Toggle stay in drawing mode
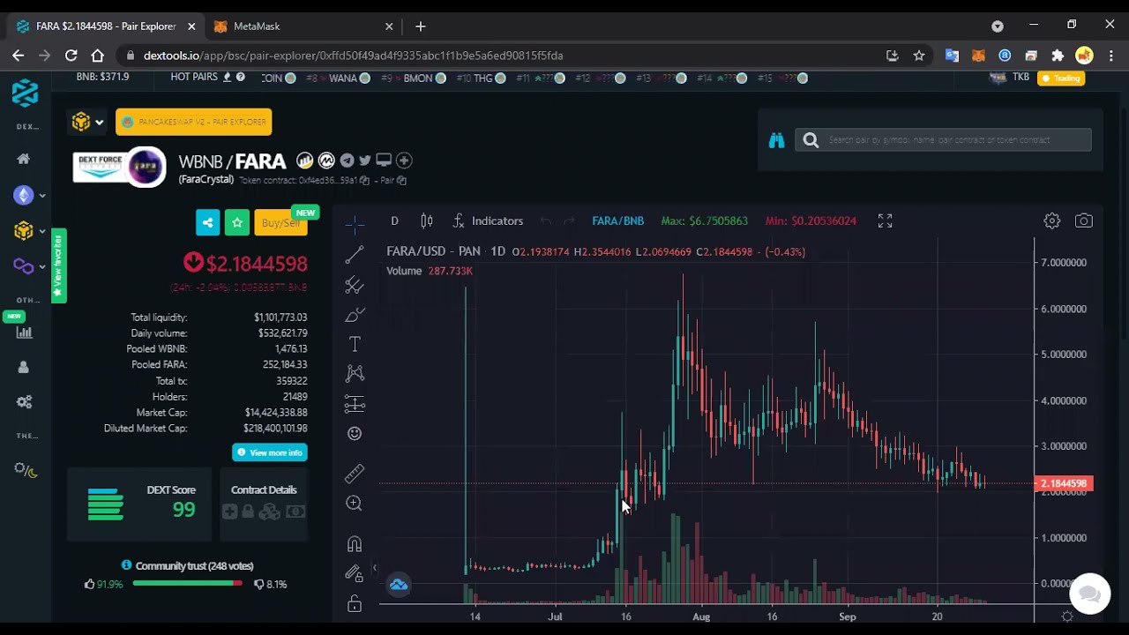The height and width of the screenshot is (635, 1129). [x=355, y=573]
